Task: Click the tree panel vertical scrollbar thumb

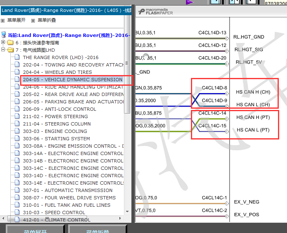Action: coord(127,64)
